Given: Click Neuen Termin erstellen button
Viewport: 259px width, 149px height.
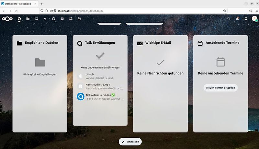Looking at the screenshot, I should pyautogui.click(x=220, y=88).
